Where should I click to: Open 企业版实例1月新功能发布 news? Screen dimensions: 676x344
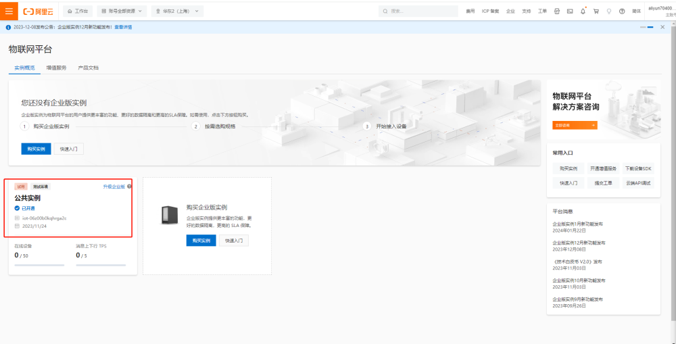coord(578,224)
